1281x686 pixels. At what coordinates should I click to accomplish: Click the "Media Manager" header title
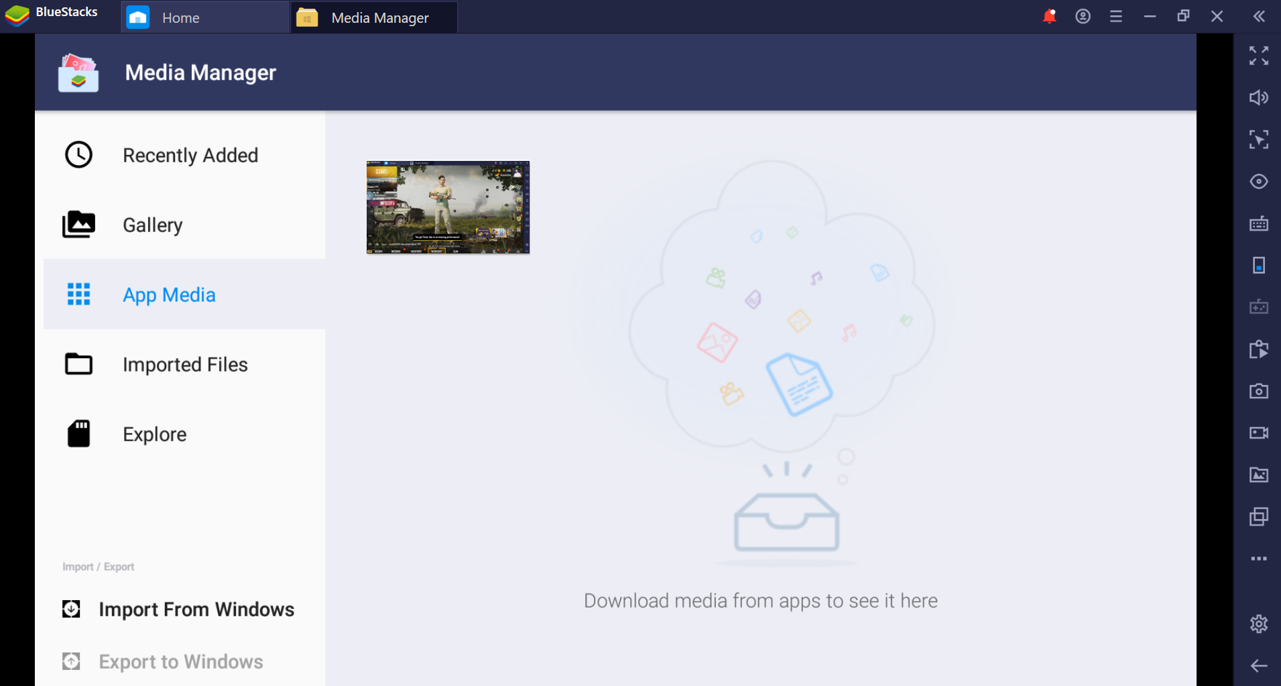[200, 72]
